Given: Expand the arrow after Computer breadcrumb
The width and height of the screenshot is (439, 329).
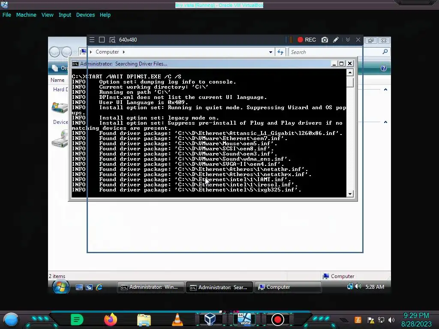Looking at the screenshot, I should click(124, 52).
